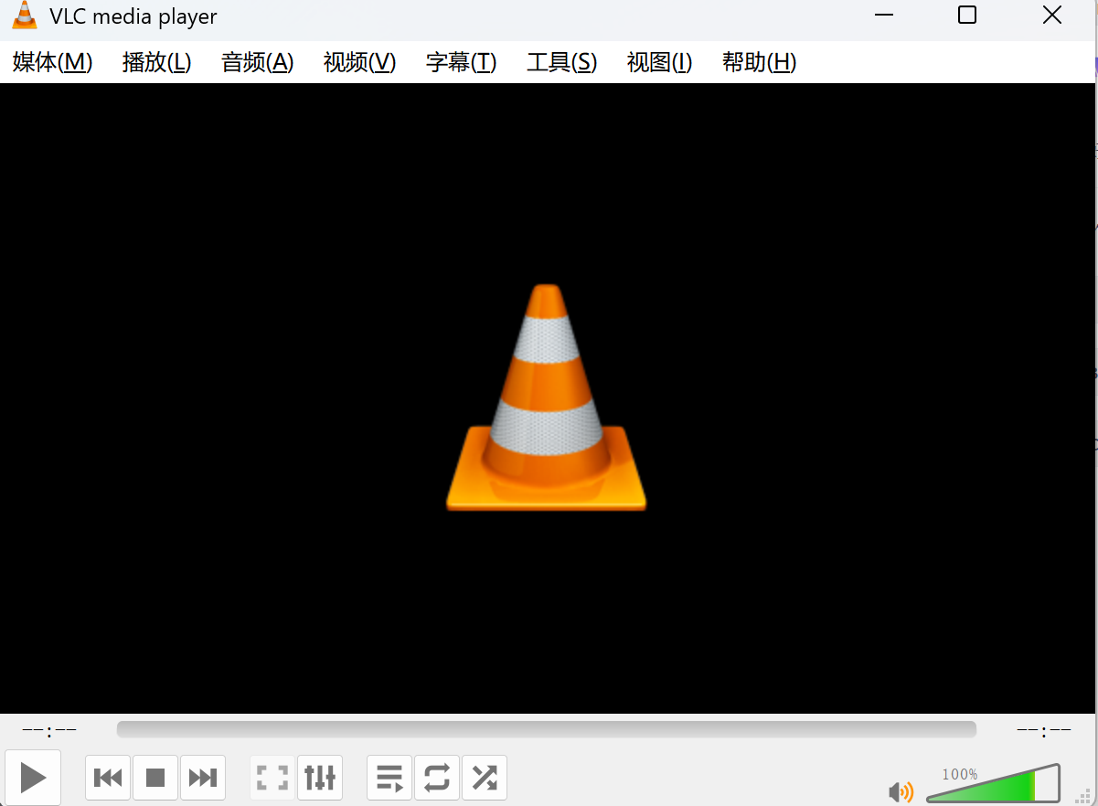Image resolution: width=1098 pixels, height=806 pixels.
Task: Skip to next media track
Action: pyautogui.click(x=203, y=778)
